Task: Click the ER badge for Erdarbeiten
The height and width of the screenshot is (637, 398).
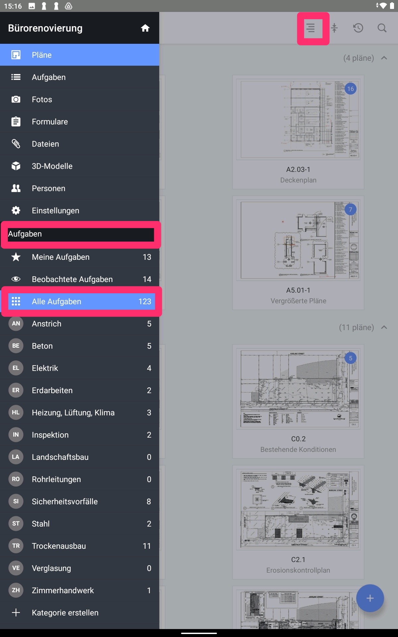Action: click(16, 390)
